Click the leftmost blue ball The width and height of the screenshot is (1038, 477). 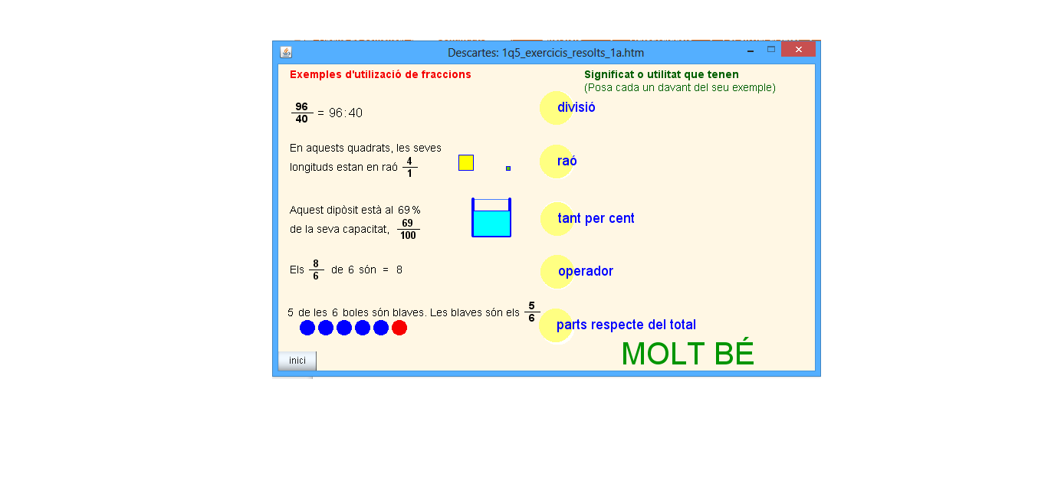(x=307, y=328)
